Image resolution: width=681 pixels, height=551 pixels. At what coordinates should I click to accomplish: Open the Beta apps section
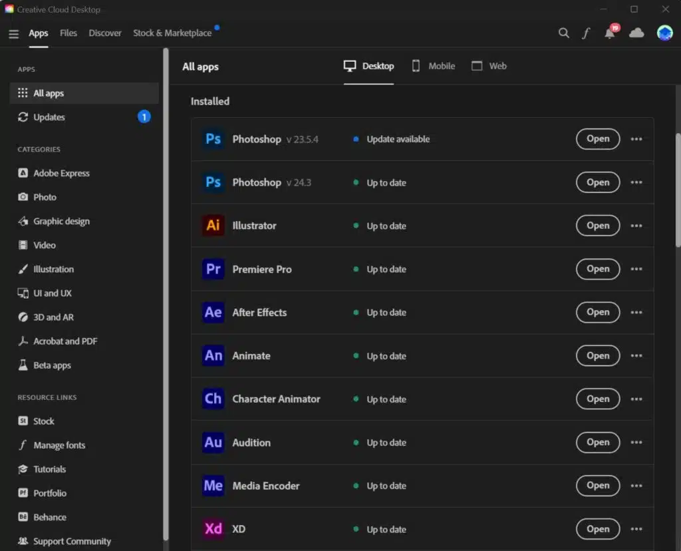pos(52,365)
